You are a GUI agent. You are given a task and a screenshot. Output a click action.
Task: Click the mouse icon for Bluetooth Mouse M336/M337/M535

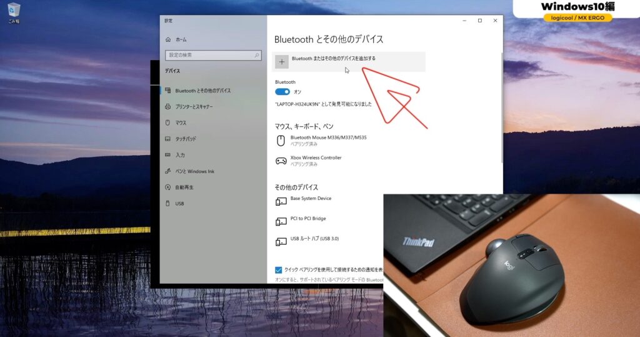[x=281, y=141]
